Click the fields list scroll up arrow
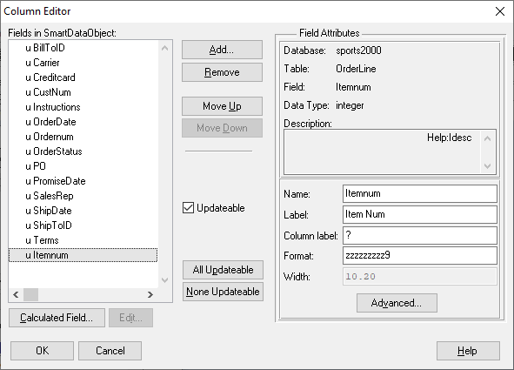Viewport: 514px width, 370px height. 165,48
